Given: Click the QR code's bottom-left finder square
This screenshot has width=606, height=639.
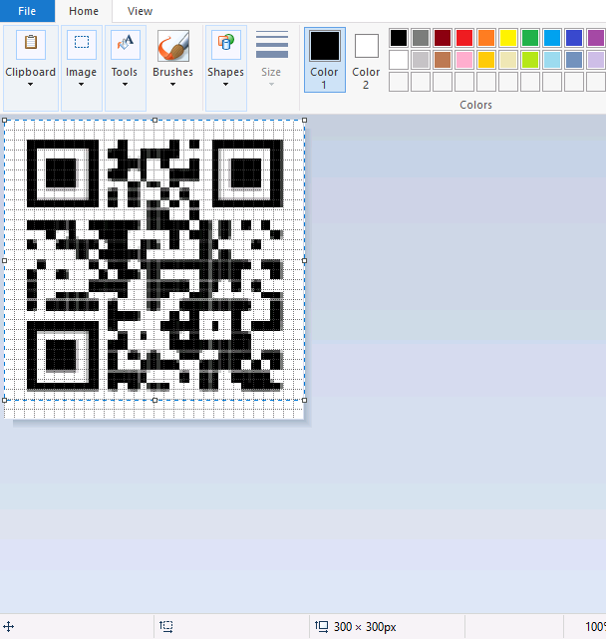Looking at the screenshot, I should (63, 356).
